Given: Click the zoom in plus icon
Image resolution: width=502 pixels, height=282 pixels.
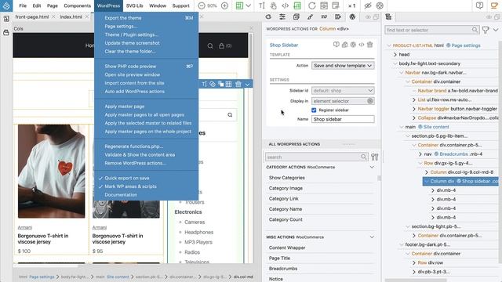Looking at the screenshot, I should [225, 5].
